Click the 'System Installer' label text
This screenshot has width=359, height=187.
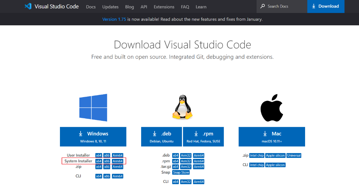coord(78,161)
